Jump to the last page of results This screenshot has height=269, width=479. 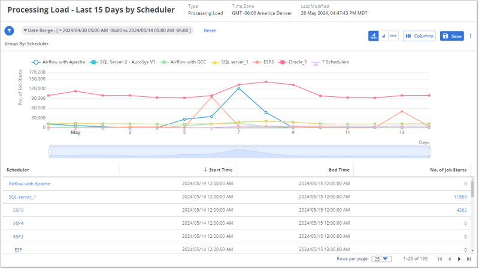click(x=469, y=259)
